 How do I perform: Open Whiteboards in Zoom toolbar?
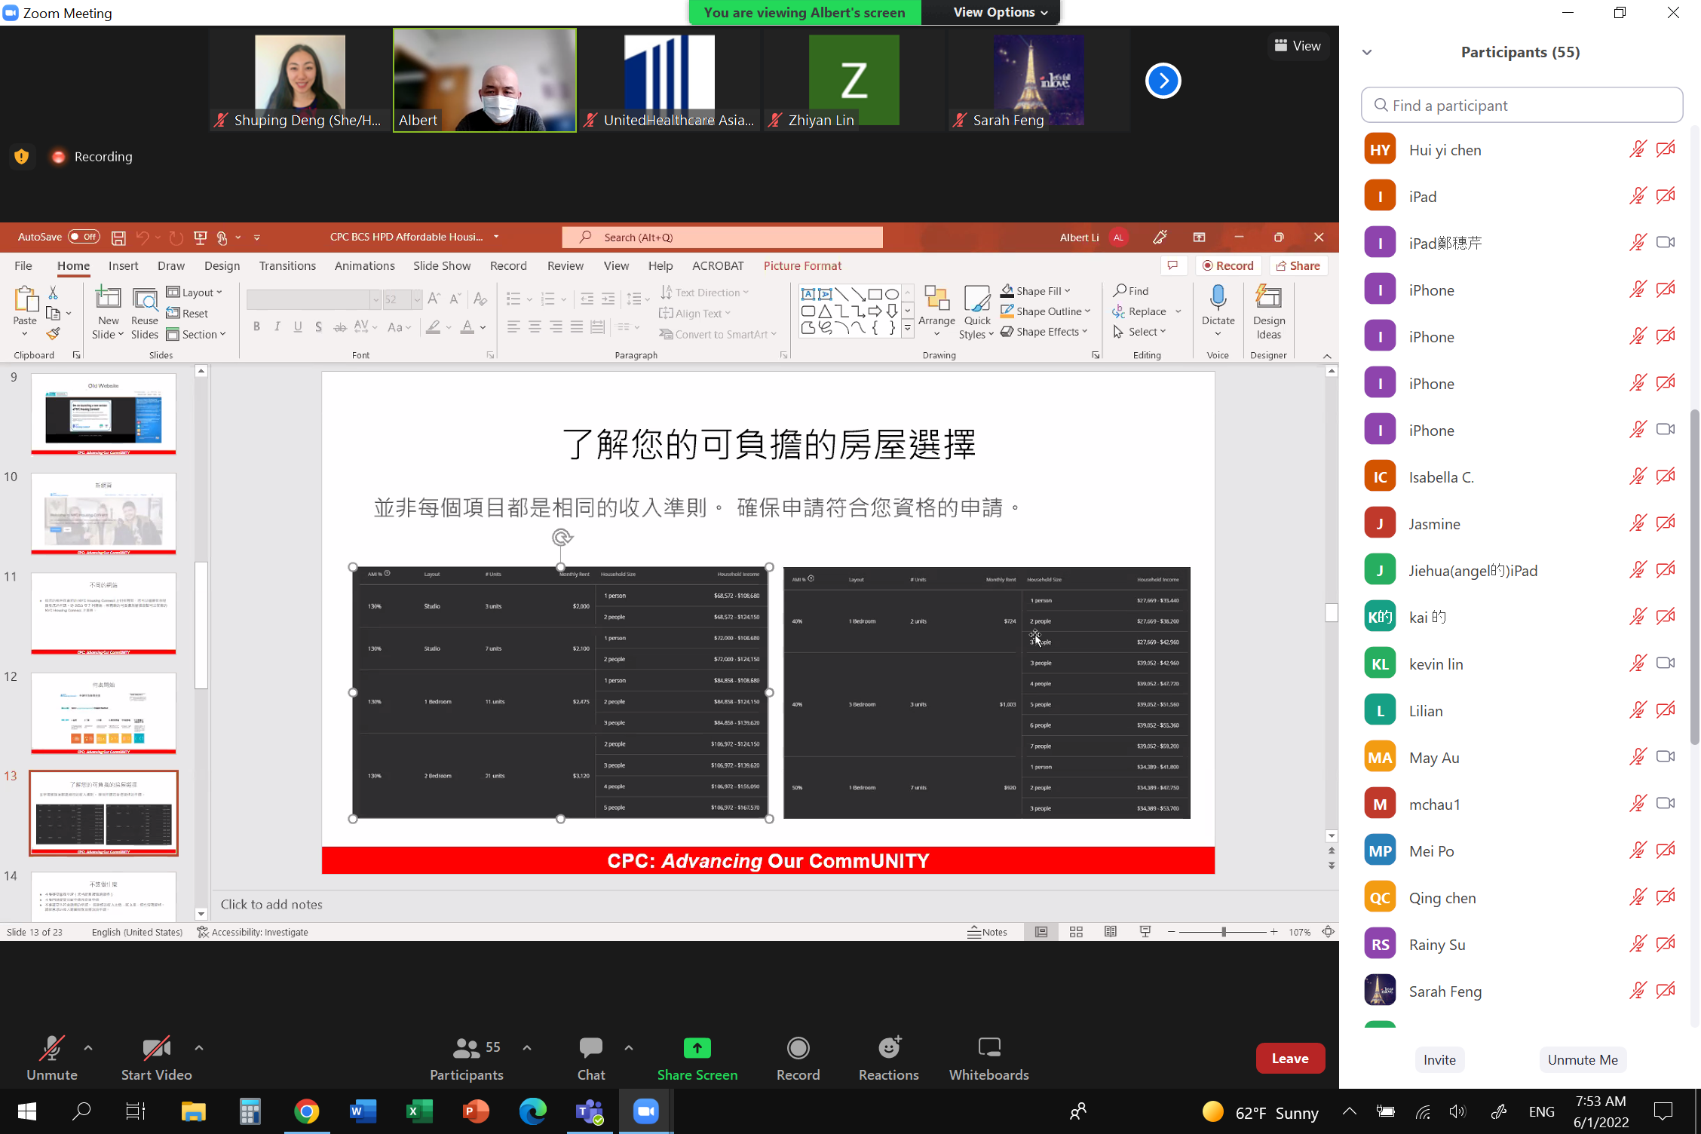click(988, 1059)
